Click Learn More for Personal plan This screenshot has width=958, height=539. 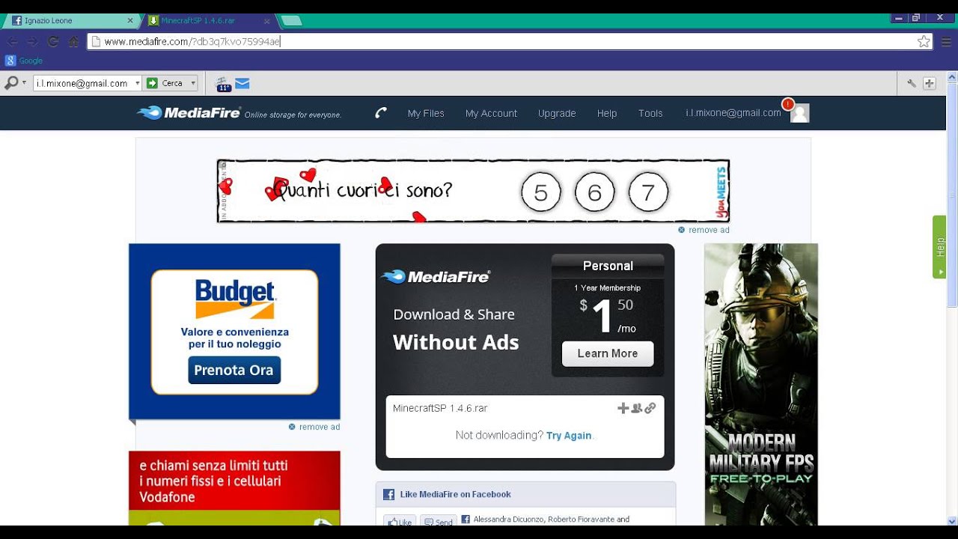pos(608,353)
